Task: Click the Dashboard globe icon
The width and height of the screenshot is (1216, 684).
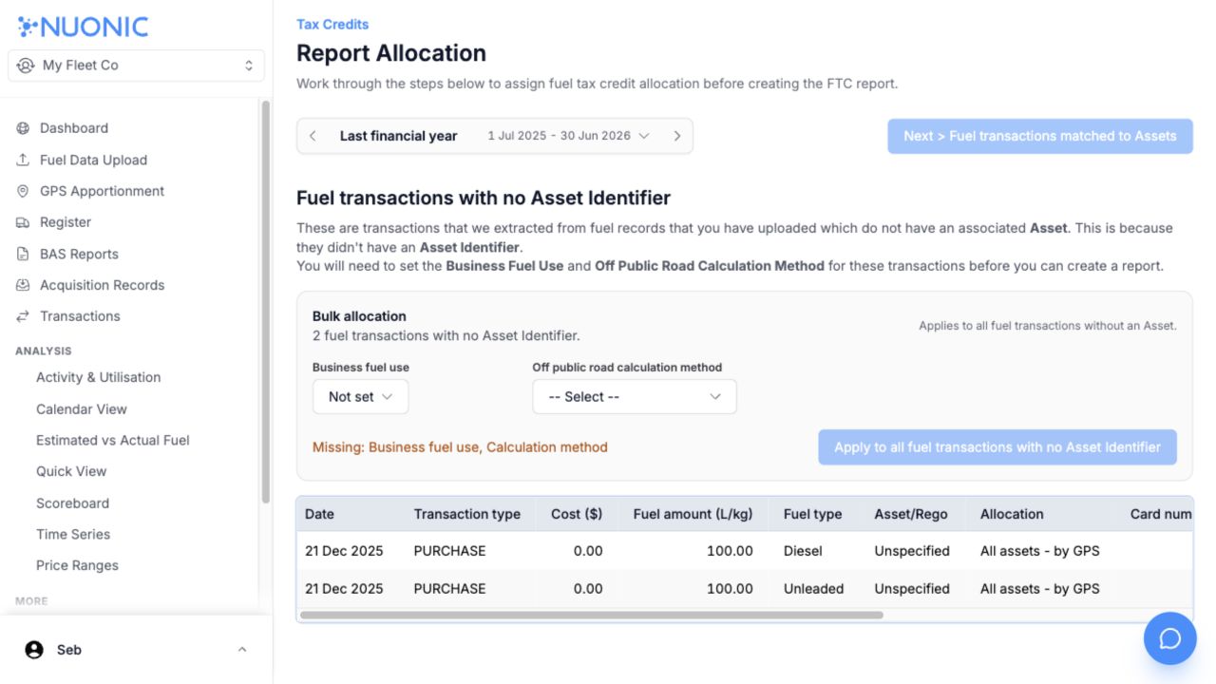Action: [x=23, y=128]
